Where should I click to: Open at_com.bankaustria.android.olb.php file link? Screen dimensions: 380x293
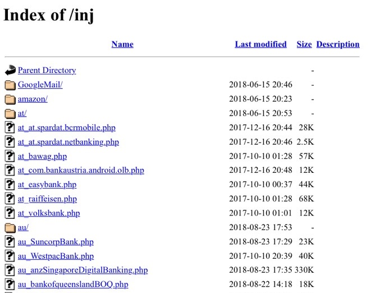[x=81, y=171]
